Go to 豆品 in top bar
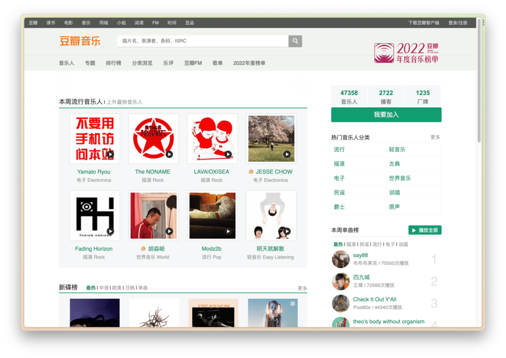The image size is (506, 358). point(190,22)
